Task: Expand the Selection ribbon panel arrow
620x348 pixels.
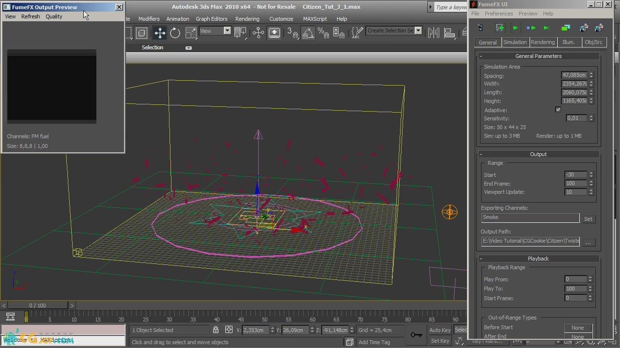Action: click(188, 48)
